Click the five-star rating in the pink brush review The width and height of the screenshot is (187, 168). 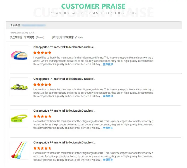click(42, 53)
